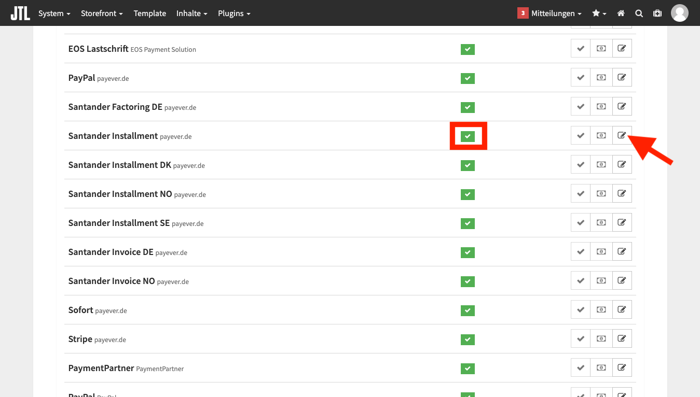The height and width of the screenshot is (397, 700).
Task: Click checkmark button in Stripe row
Action: coord(581,338)
